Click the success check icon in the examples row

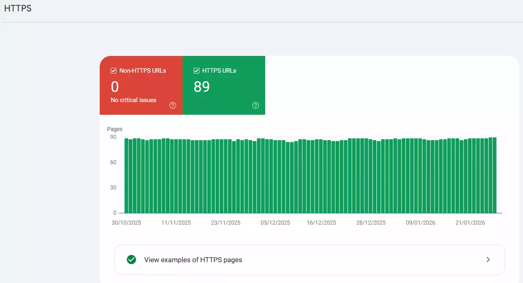click(x=131, y=259)
